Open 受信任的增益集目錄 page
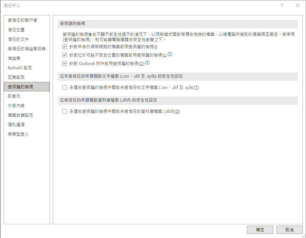The width and height of the screenshot is (306, 238). pos(27,49)
